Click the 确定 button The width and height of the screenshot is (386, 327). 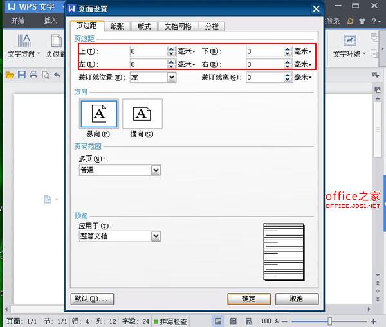(x=249, y=299)
